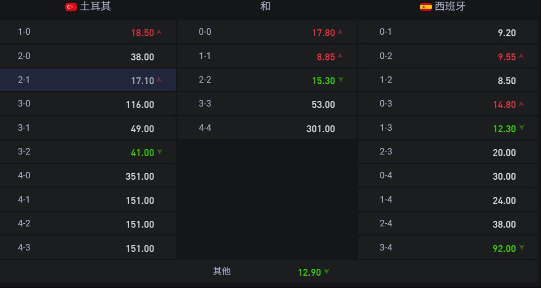
Task: Pick the 2-3 score priced 20.00
Action: 448,152
